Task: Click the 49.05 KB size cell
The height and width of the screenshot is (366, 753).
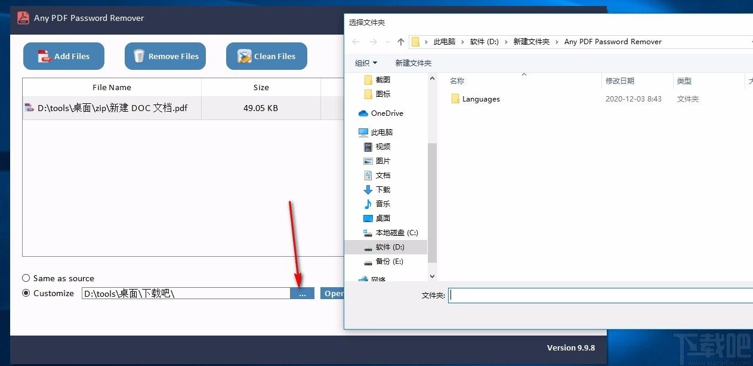Action: pyautogui.click(x=261, y=108)
